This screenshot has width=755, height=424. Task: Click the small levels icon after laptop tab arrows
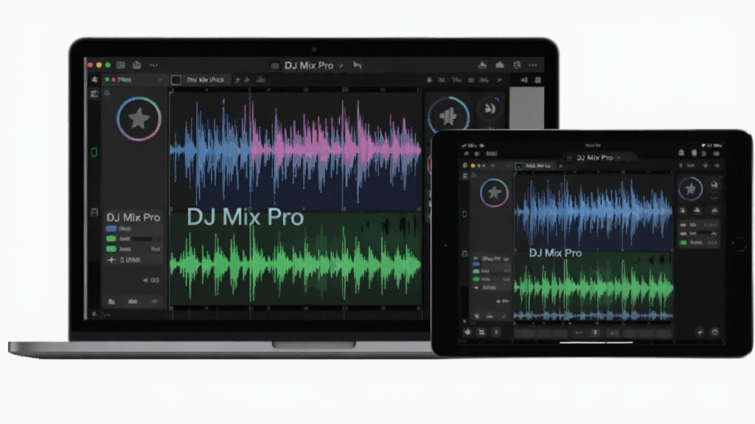[260, 79]
